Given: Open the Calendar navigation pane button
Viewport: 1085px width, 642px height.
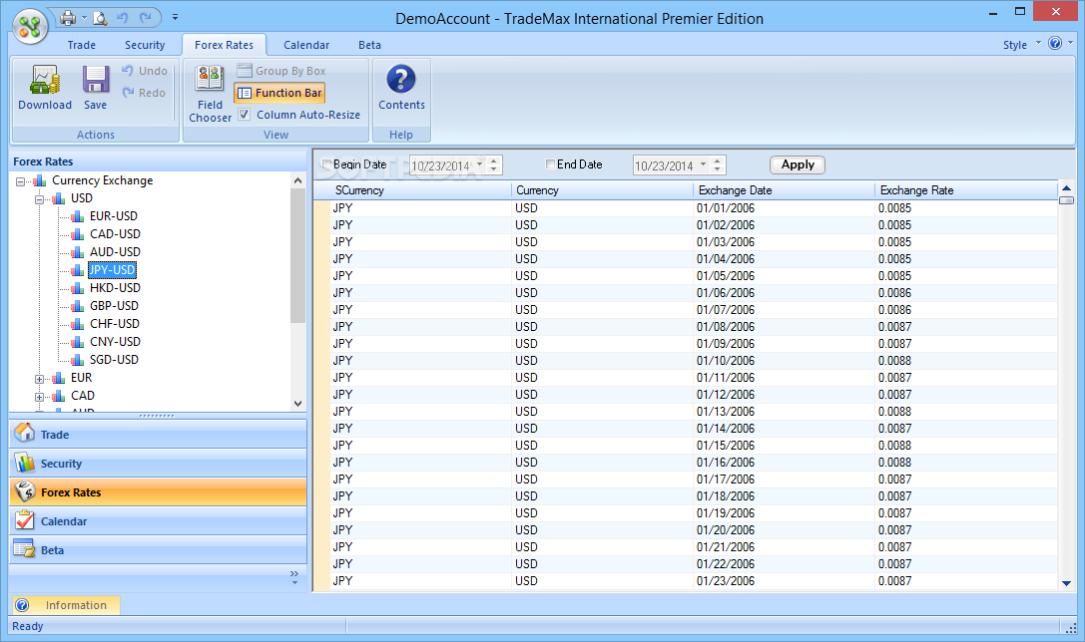Looking at the screenshot, I should [159, 521].
